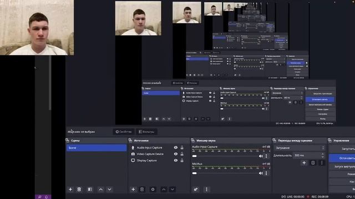Viewport: 355px width, 199px height.
Task: Click the microphone icon of Audio Input Capture
Action: (133, 148)
